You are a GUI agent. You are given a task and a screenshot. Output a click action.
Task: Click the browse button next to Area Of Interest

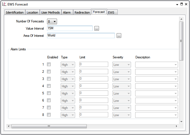tap(119, 36)
